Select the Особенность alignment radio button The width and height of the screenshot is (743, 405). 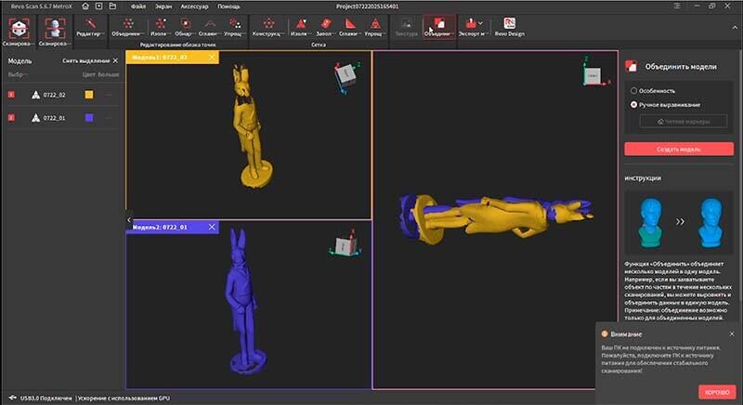633,90
